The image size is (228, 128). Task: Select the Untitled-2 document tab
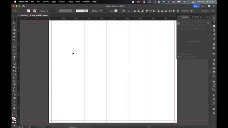click(34, 15)
